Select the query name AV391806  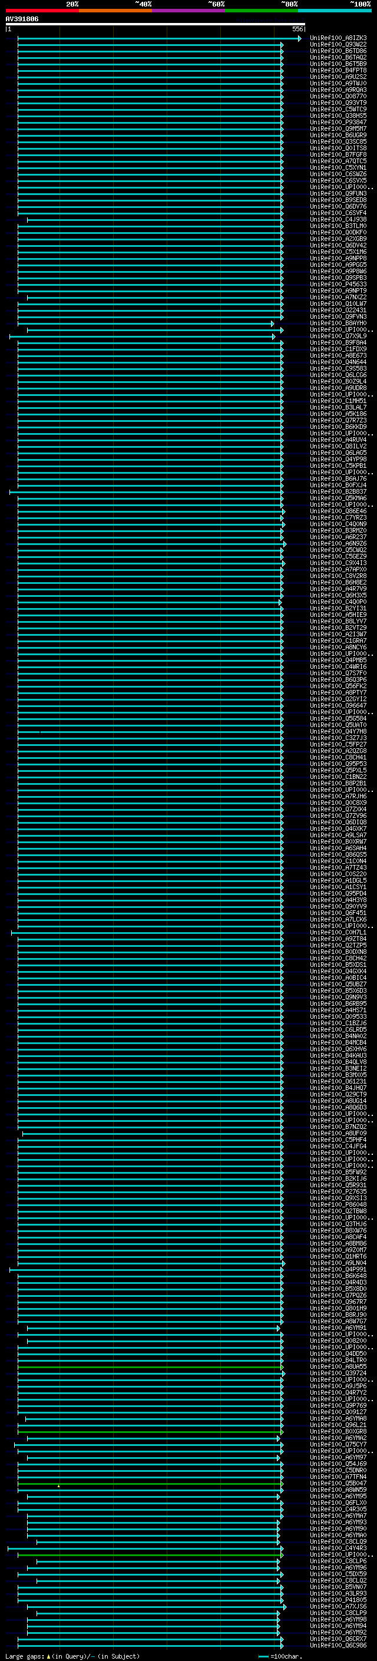pos(22,19)
